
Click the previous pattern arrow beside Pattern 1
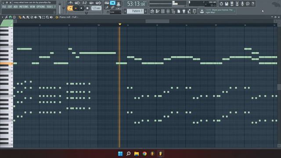click(125, 11)
